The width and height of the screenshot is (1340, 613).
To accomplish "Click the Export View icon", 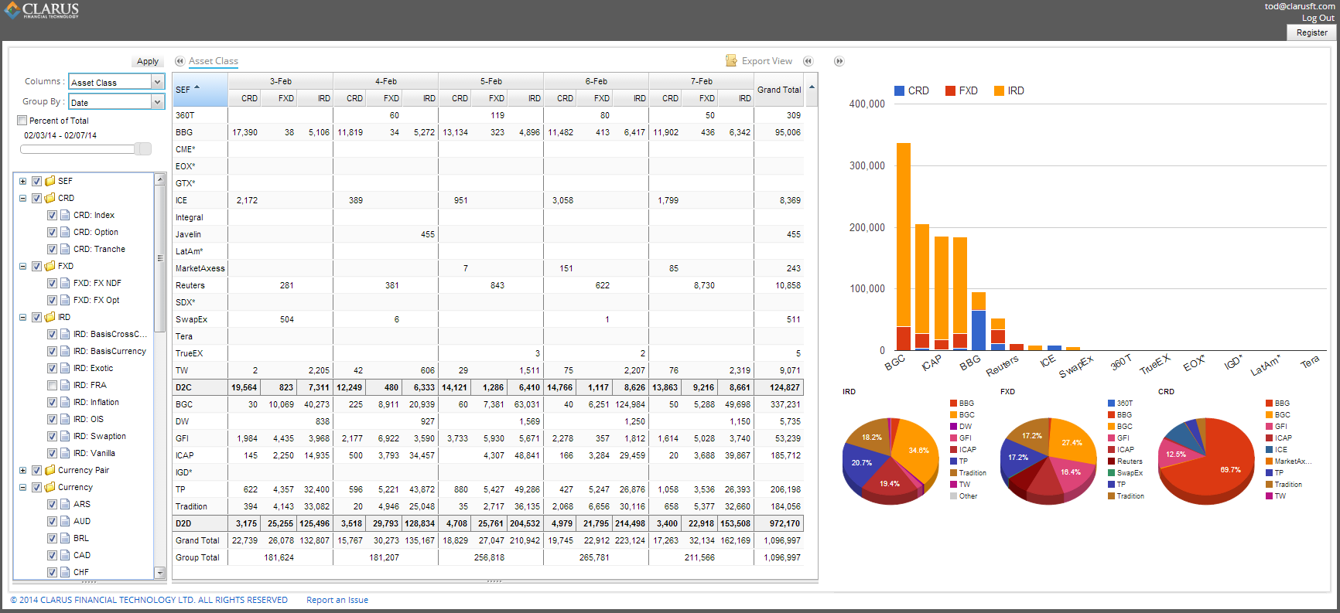I will click(731, 60).
